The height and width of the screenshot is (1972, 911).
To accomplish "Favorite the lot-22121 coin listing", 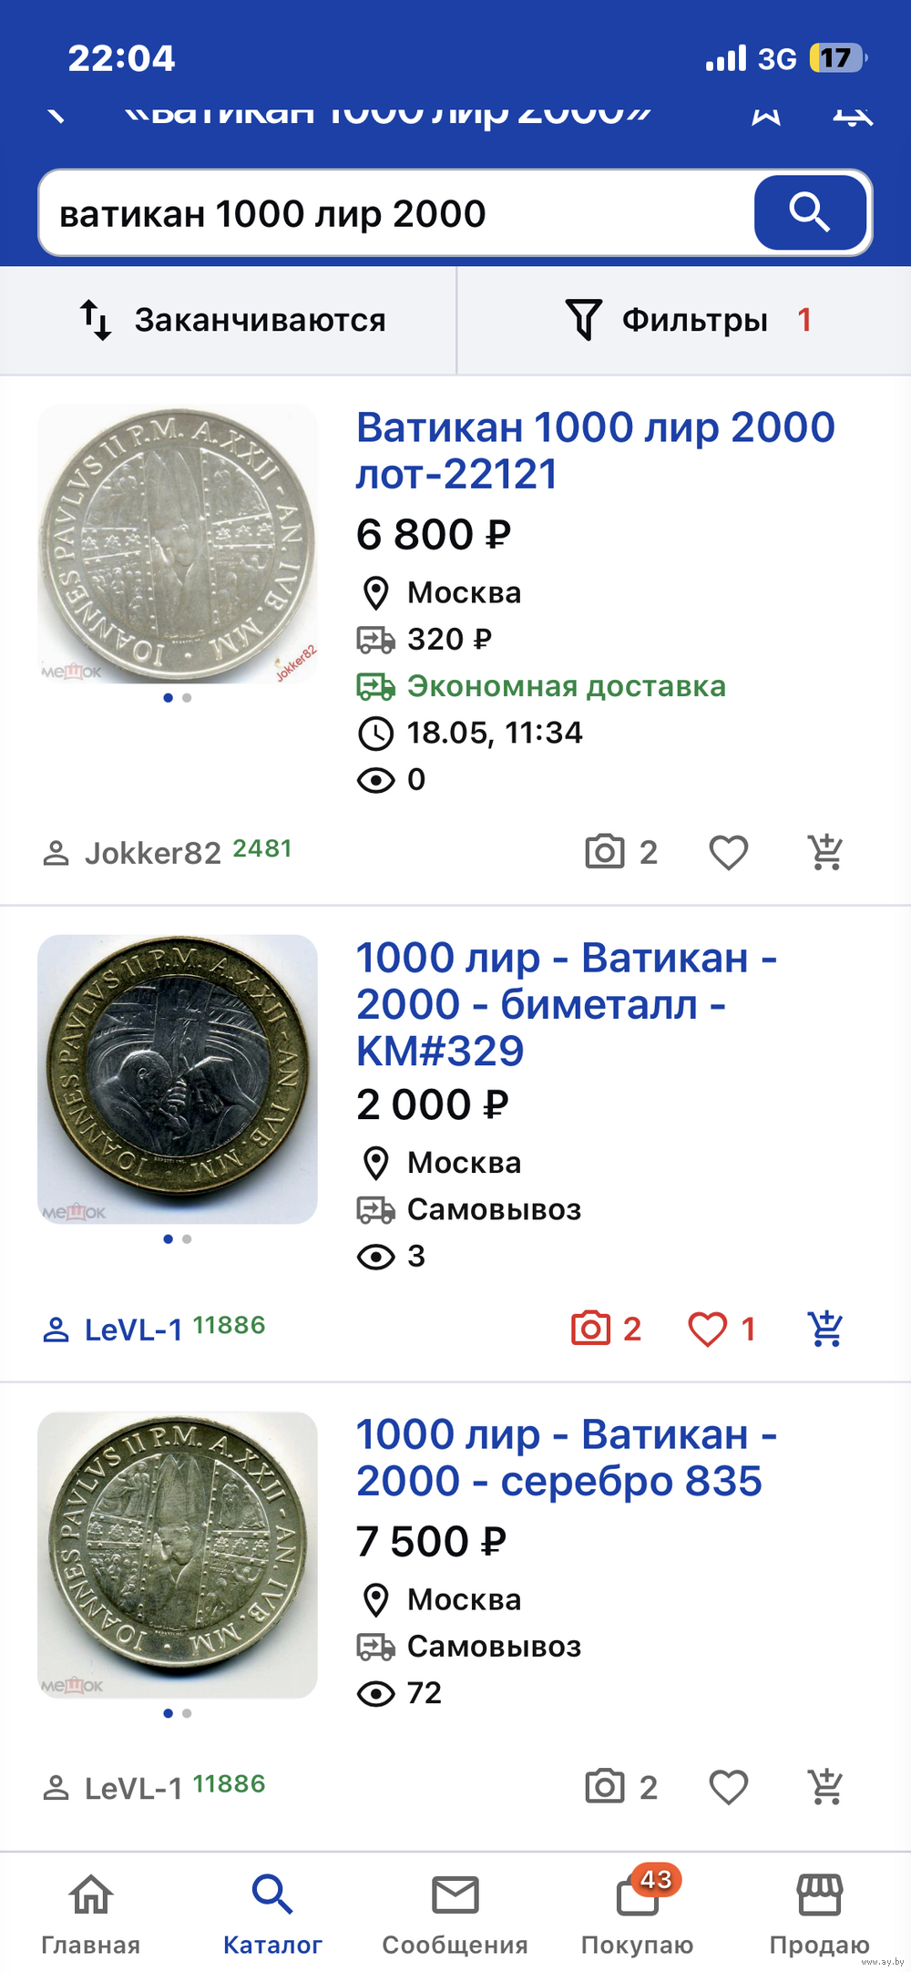I will 728,853.
